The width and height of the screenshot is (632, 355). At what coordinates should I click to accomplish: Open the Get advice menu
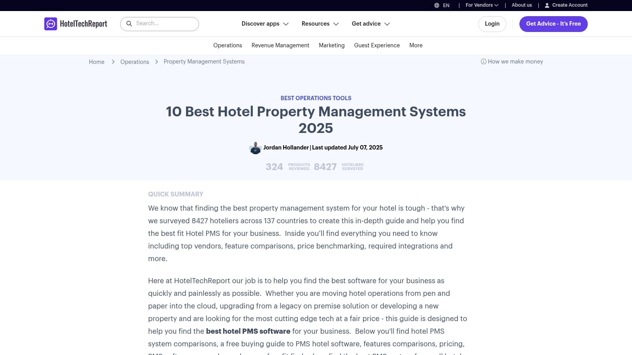click(371, 24)
